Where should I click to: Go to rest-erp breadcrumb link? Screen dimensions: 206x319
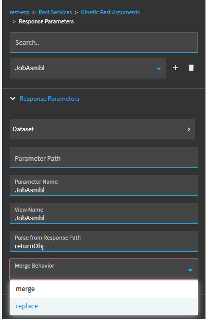19,12
